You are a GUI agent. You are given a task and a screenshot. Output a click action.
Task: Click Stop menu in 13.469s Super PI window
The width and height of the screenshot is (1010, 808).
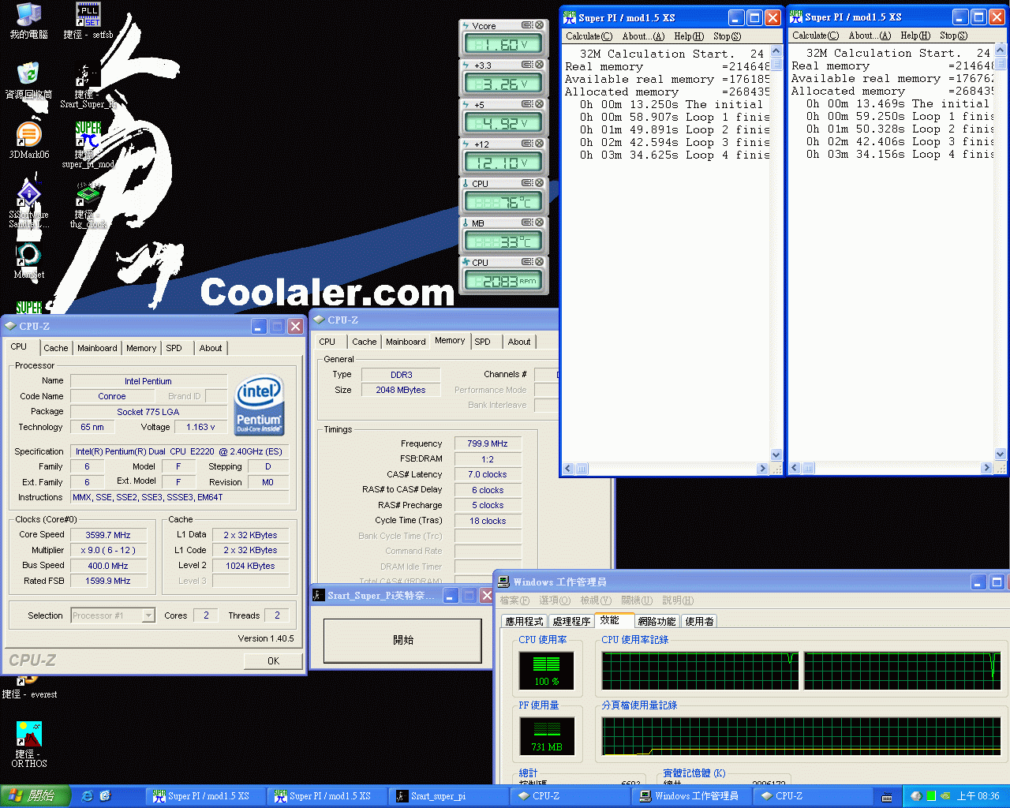click(953, 36)
